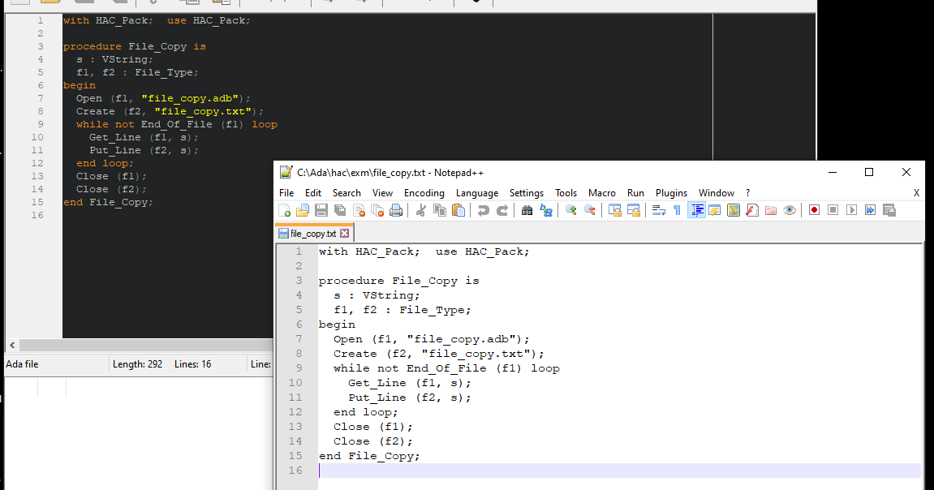Open the Encoding menu
This screenshot has width=934, height=490.
[x=424, y=192]
